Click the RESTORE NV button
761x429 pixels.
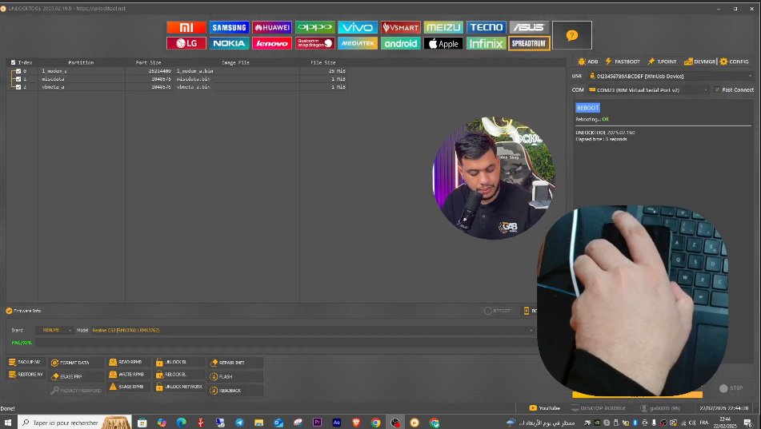coord(26,374)
